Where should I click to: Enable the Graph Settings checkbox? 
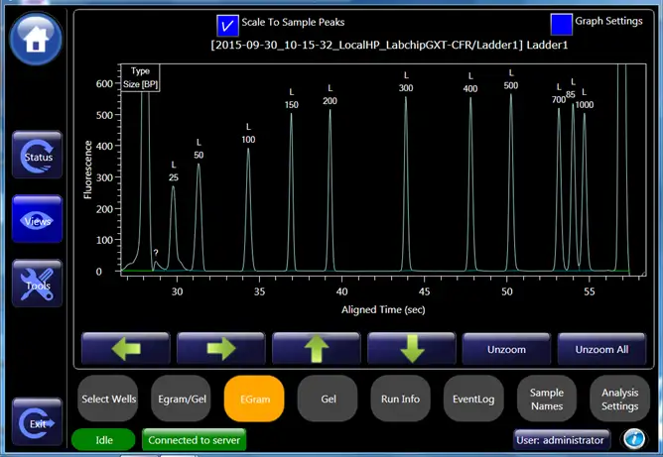pyautogui.click(x=562, y=24)
